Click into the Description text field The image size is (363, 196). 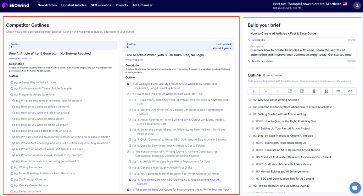[302, 53]
